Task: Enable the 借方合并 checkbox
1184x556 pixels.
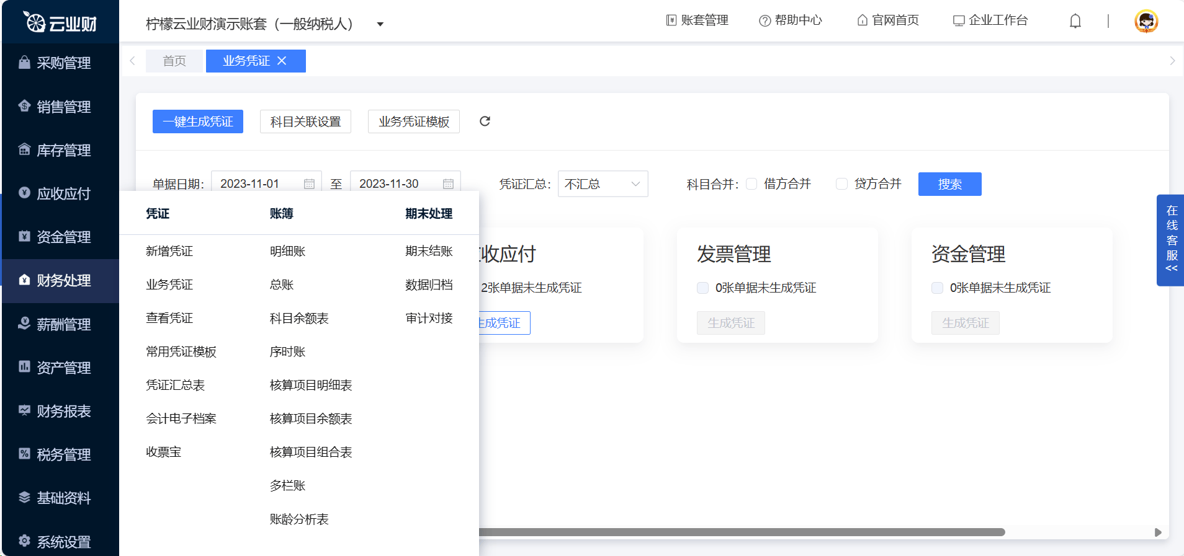Action: [x=751, y=183]
